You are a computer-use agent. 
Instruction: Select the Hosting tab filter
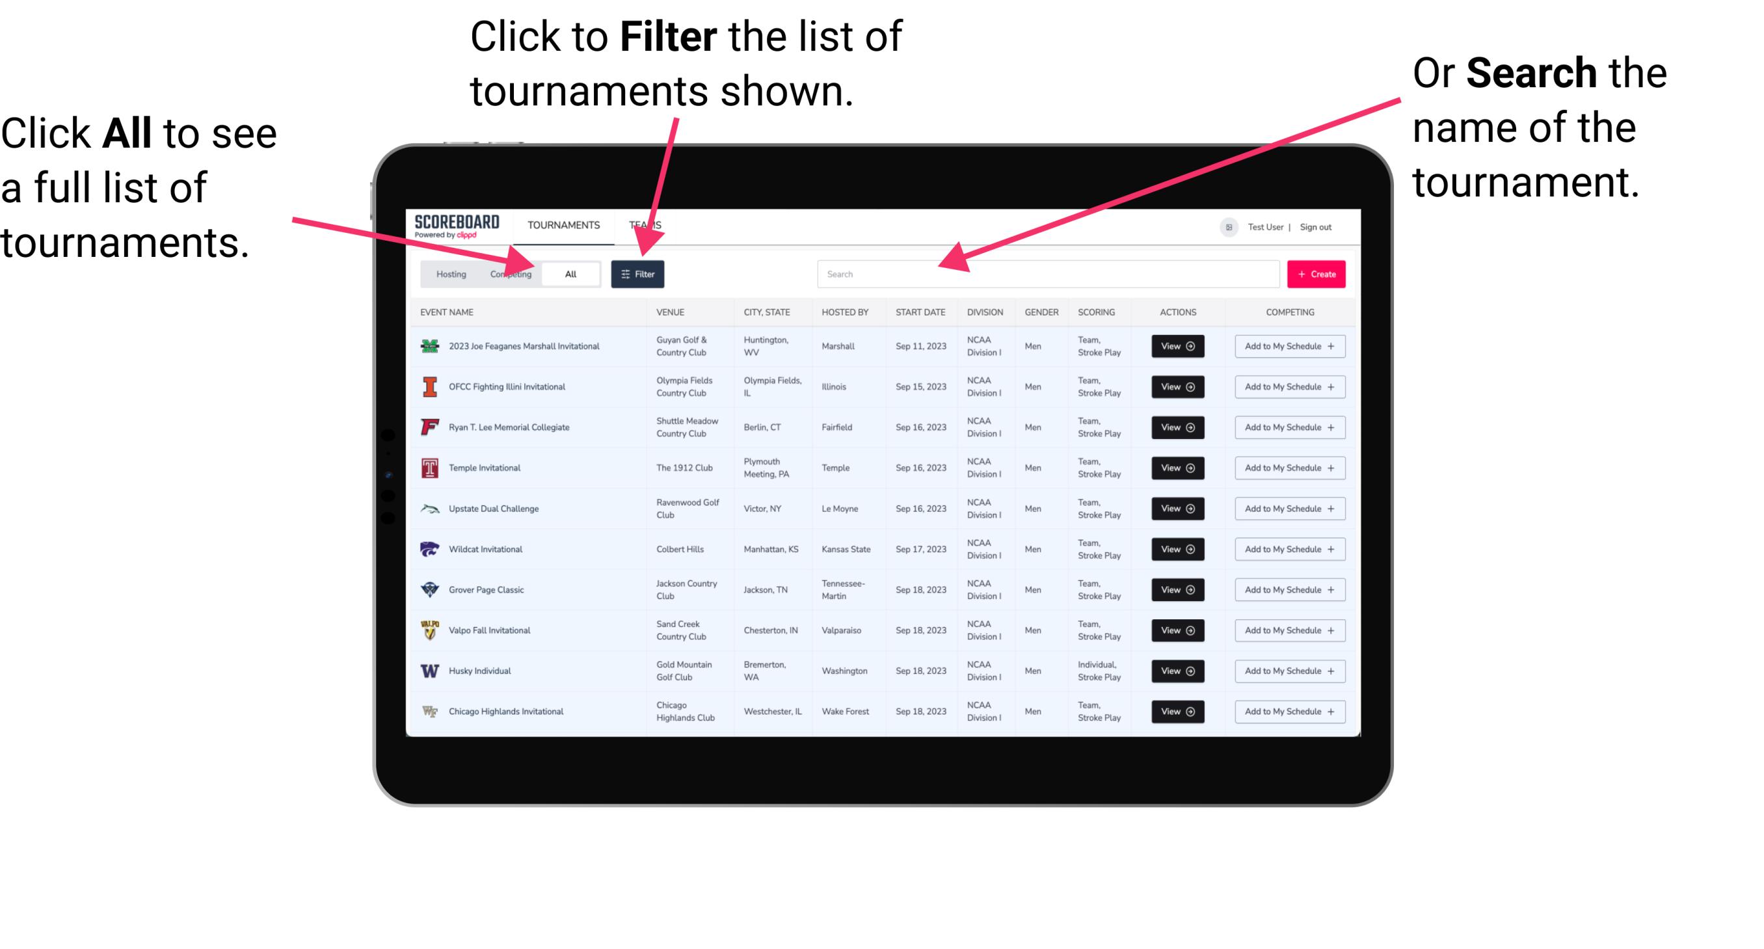[x=449, y=273]
